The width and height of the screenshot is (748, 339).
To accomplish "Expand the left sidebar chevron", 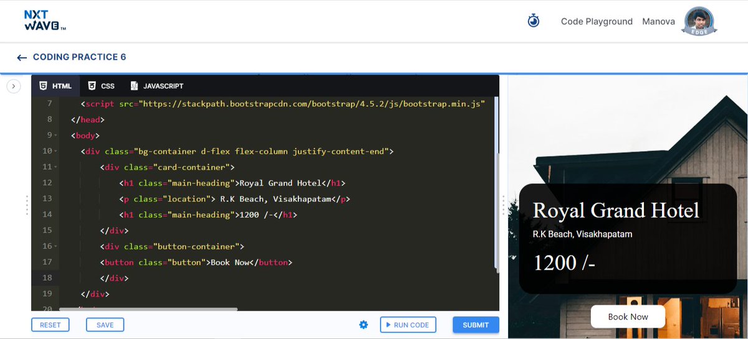I will pyautogui.click(x=14, y=86).
